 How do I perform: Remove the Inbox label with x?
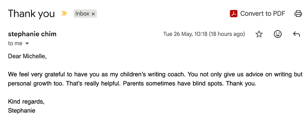tap(93, 14)
